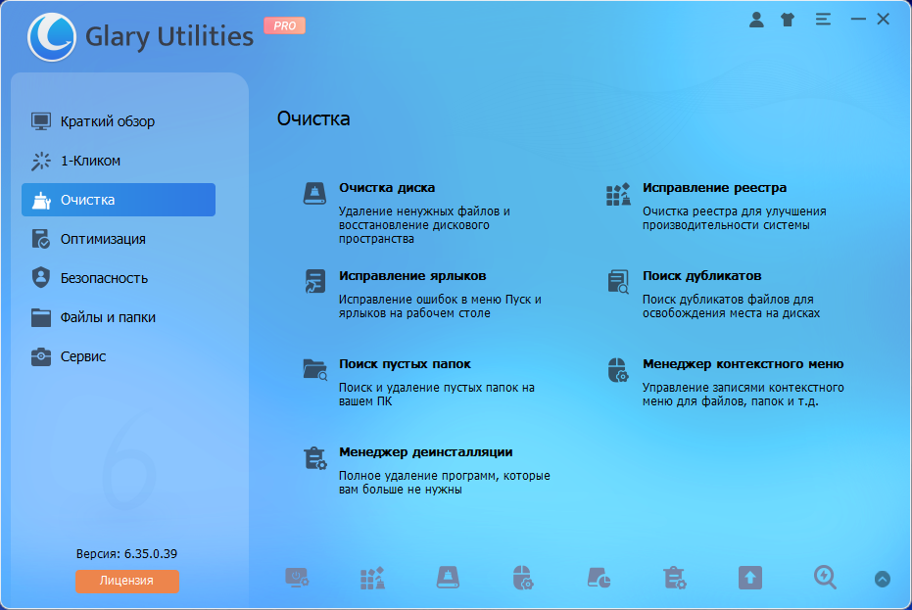Open the user account icon
Viewport: 912px width, 610px height.
coord(755,20)
